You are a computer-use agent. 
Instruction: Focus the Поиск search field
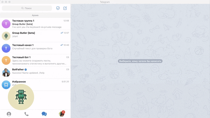point(27,8)
